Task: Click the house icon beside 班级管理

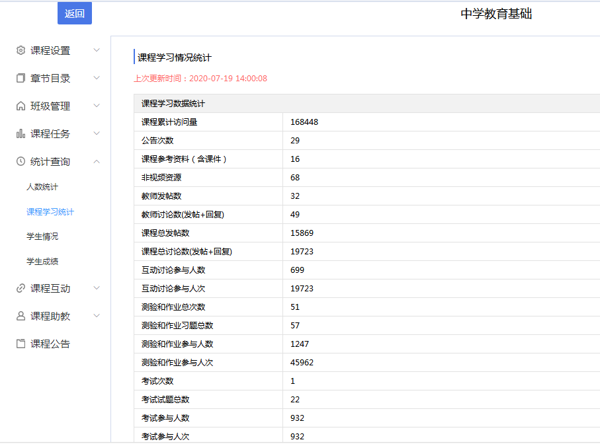Action: pyautogui.click(x=21, y=106)
